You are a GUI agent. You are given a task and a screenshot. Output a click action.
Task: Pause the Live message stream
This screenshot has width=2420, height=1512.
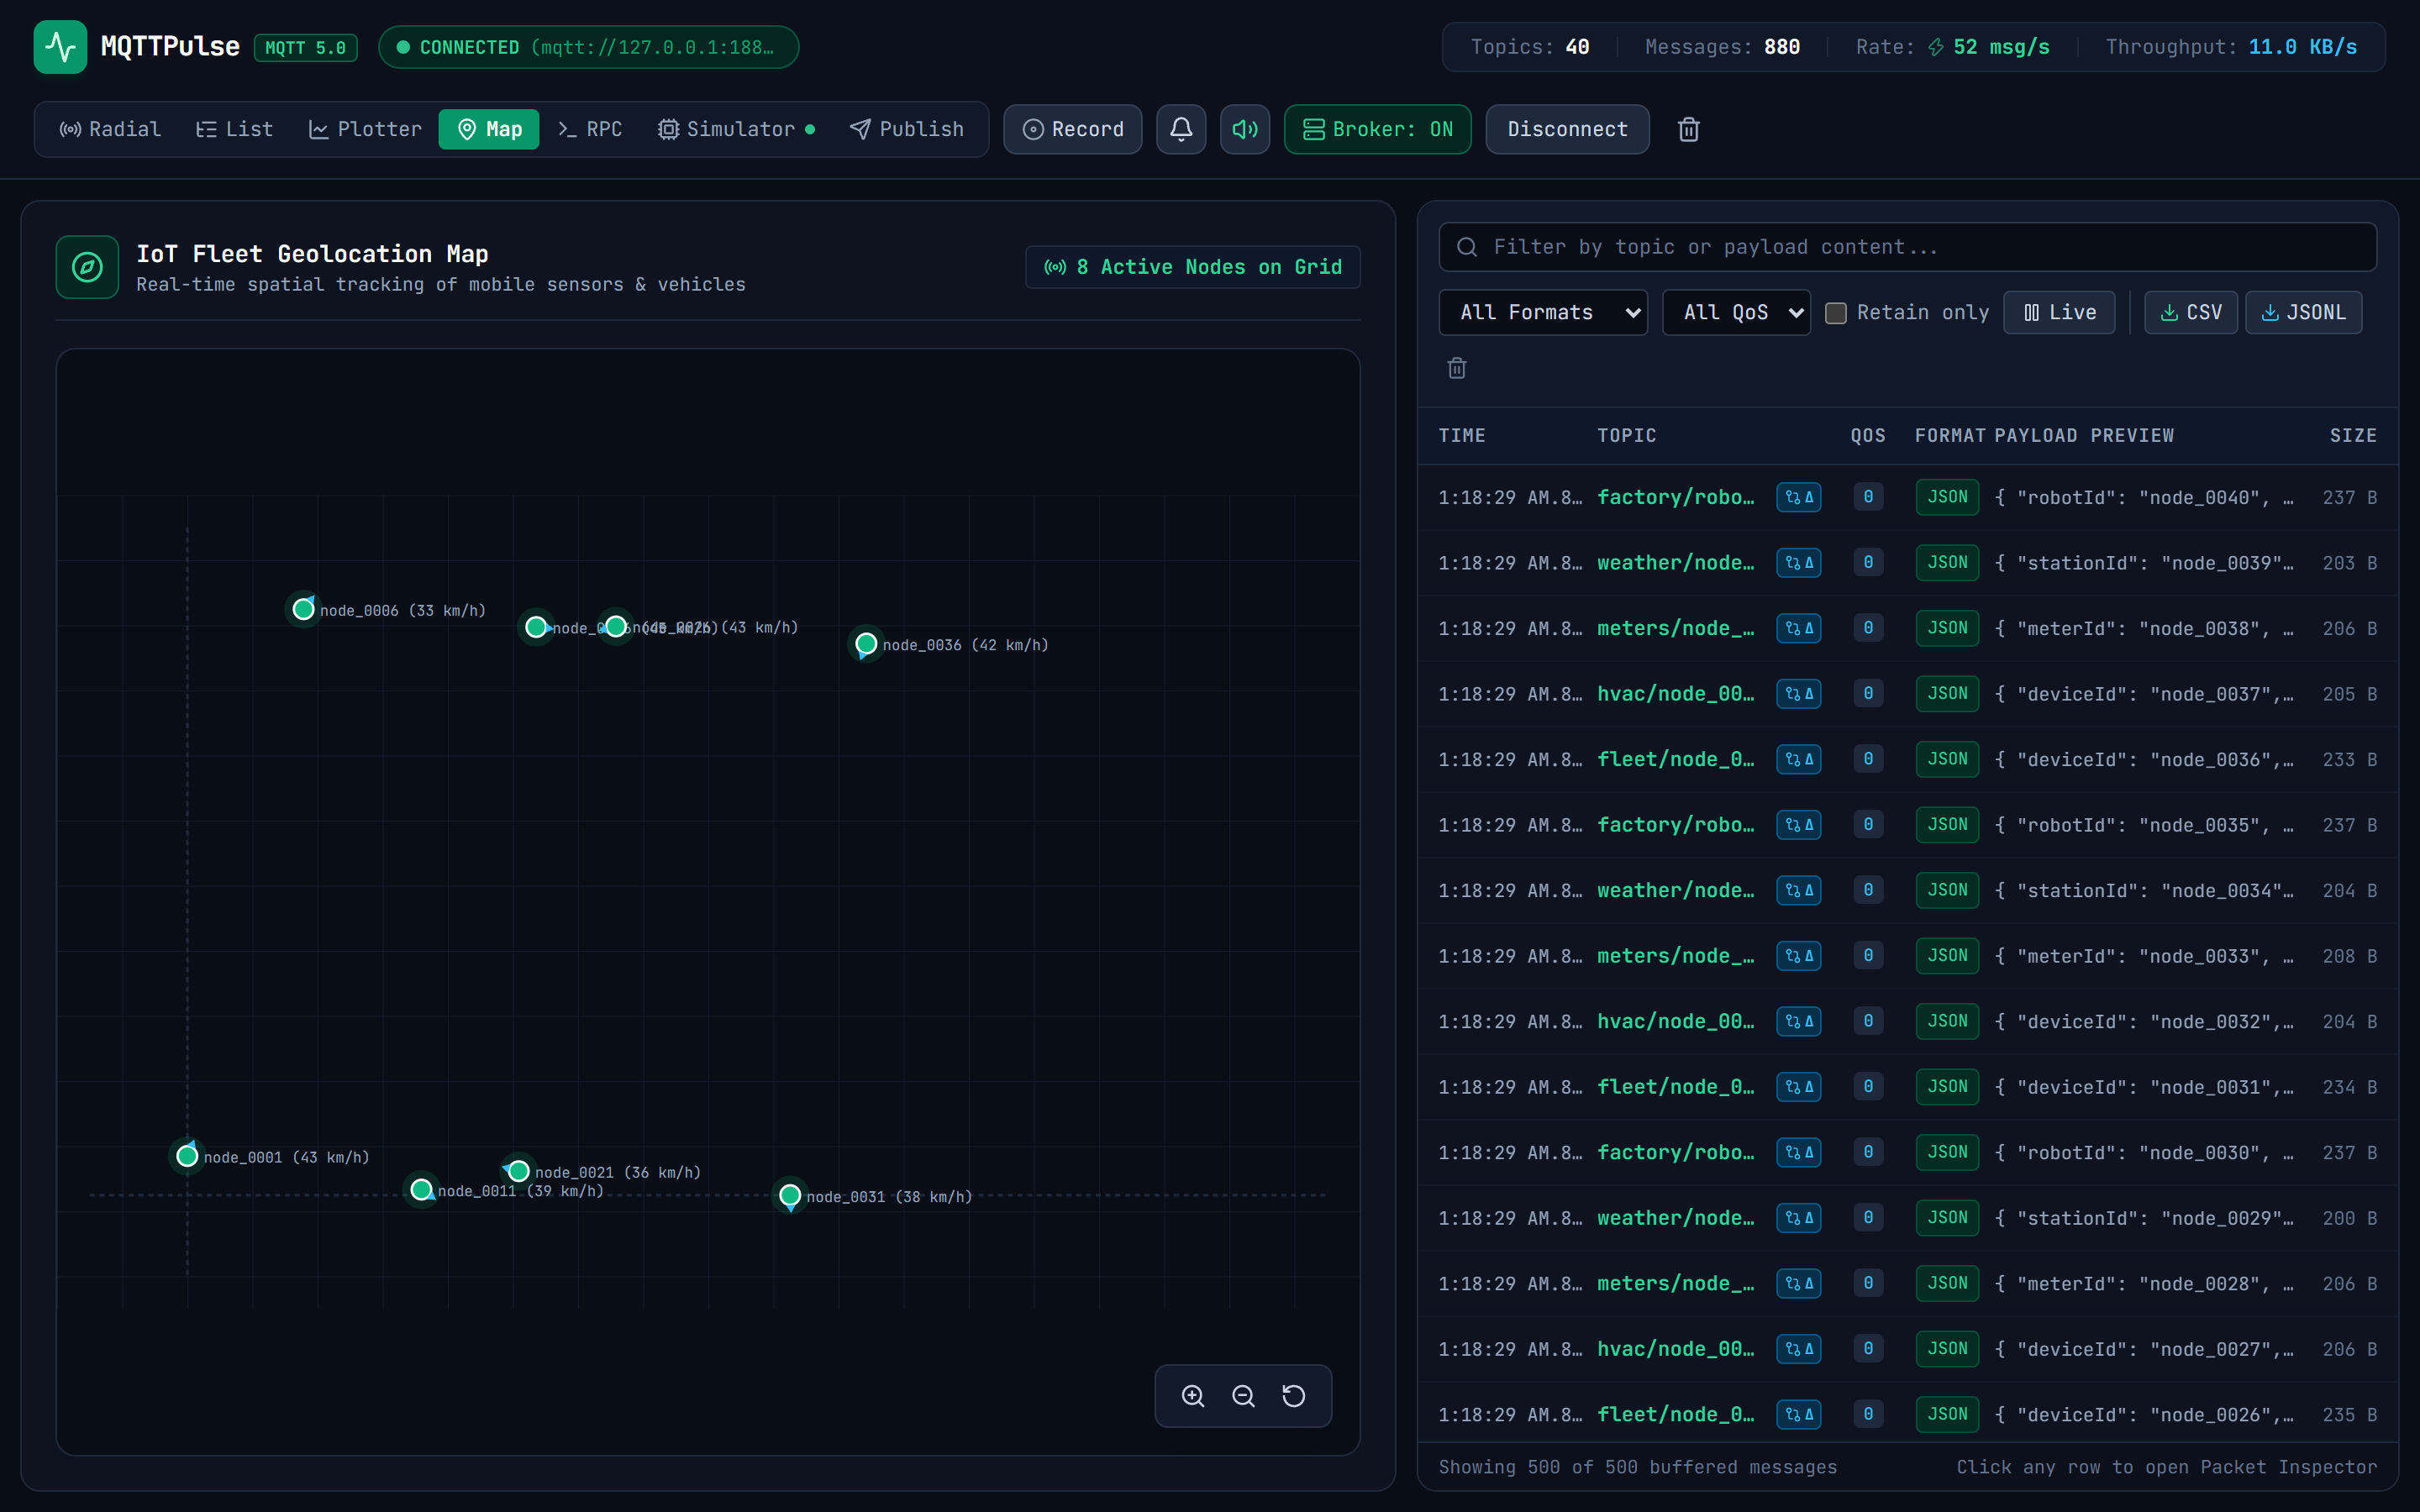coord(2059,313)
